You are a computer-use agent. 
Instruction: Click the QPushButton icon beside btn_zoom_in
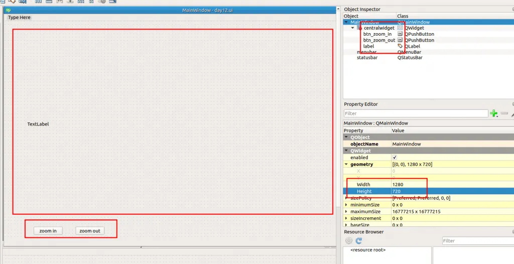(400, 34)
